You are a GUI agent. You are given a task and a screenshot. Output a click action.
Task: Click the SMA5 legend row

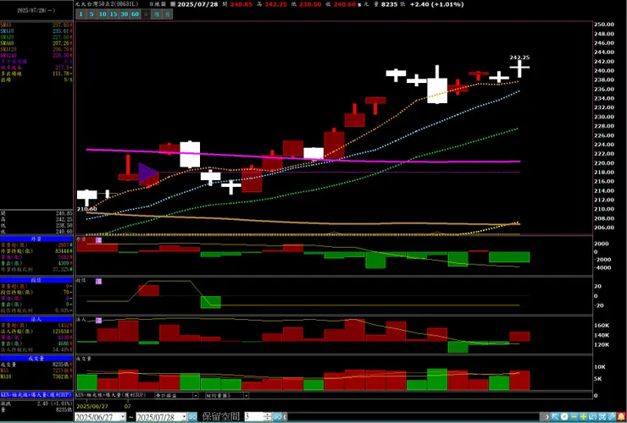click(x=36, y=25)
